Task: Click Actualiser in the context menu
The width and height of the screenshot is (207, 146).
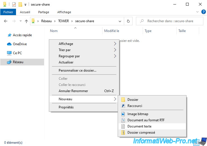Action: [x=66, y=62]
